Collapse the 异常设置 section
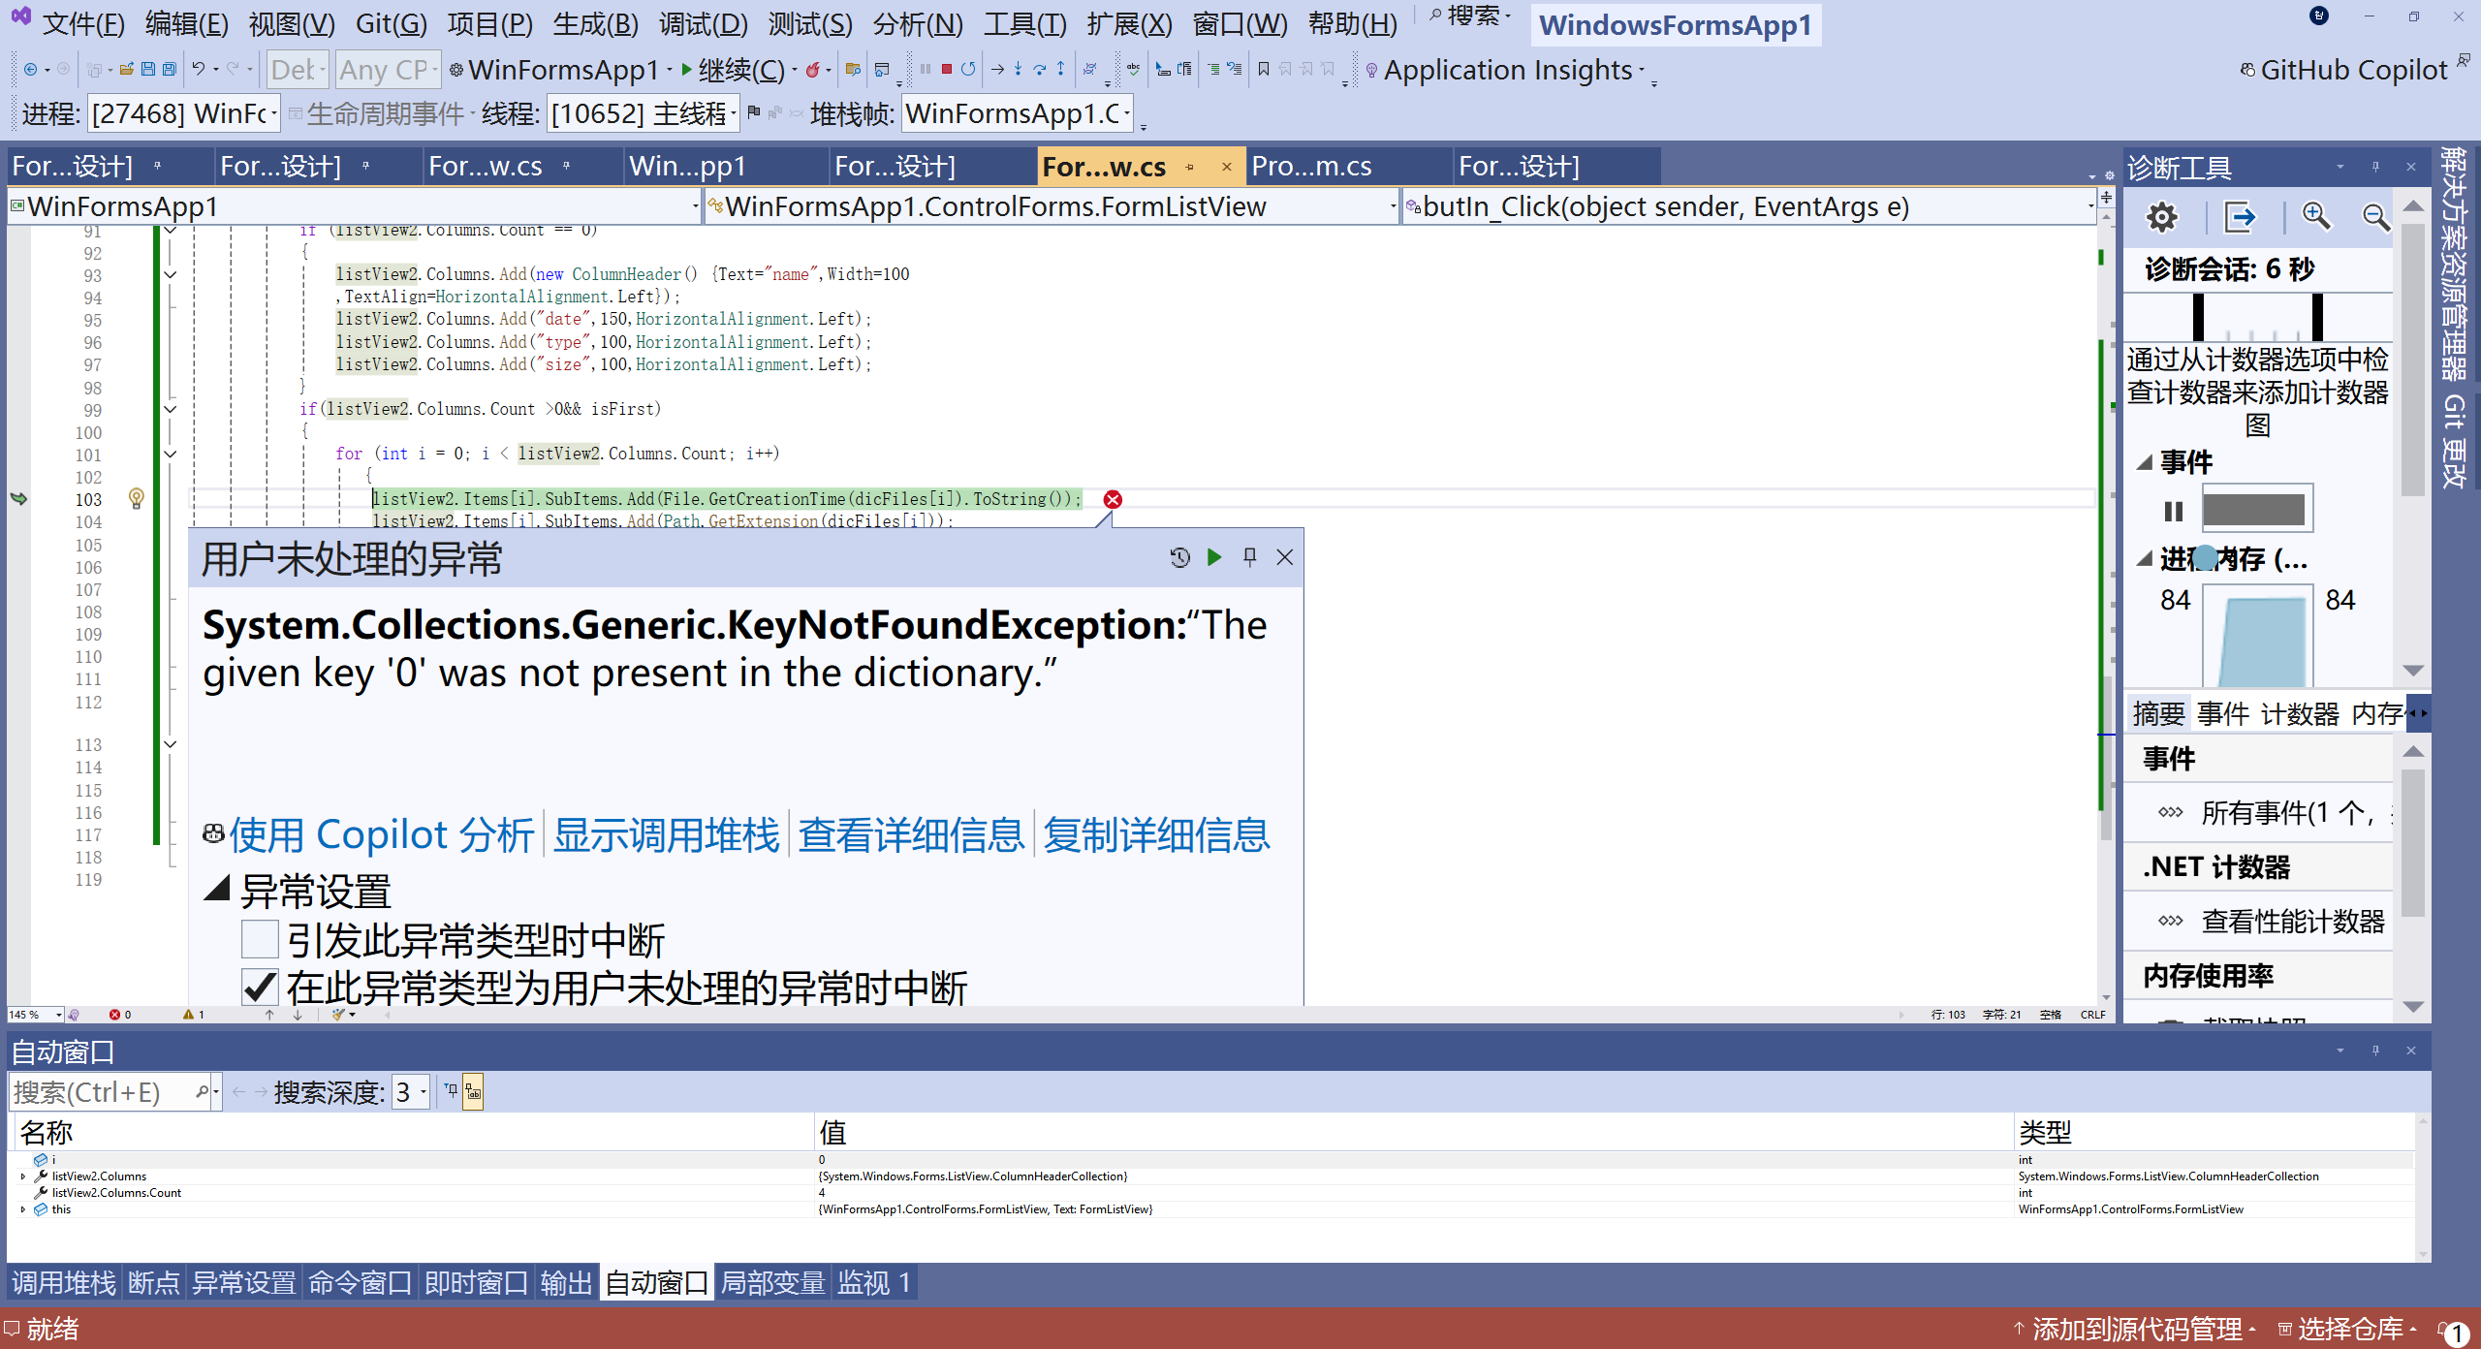2481x1349 pixels. click(217, 889)
